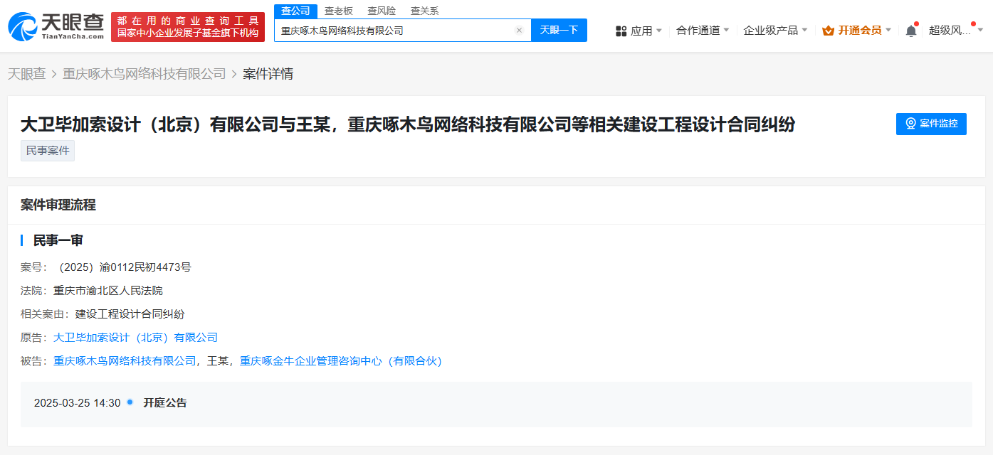Select the 查风险 tab

pos(382,11)
